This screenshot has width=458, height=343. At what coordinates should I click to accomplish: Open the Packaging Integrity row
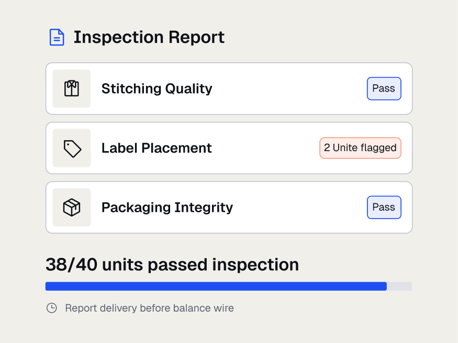point(229,208)
